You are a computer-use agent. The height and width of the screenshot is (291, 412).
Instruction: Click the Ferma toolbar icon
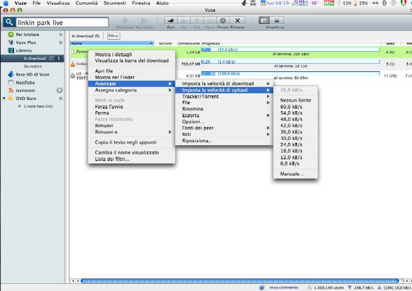tap(223, 21)
